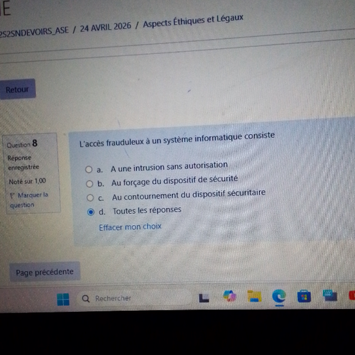This screenshot has height=355, width=355.
Task: Click the Rechercher taskbar search box
Action: 134,298
